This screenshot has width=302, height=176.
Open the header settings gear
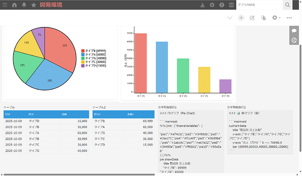tap(212, 5)
